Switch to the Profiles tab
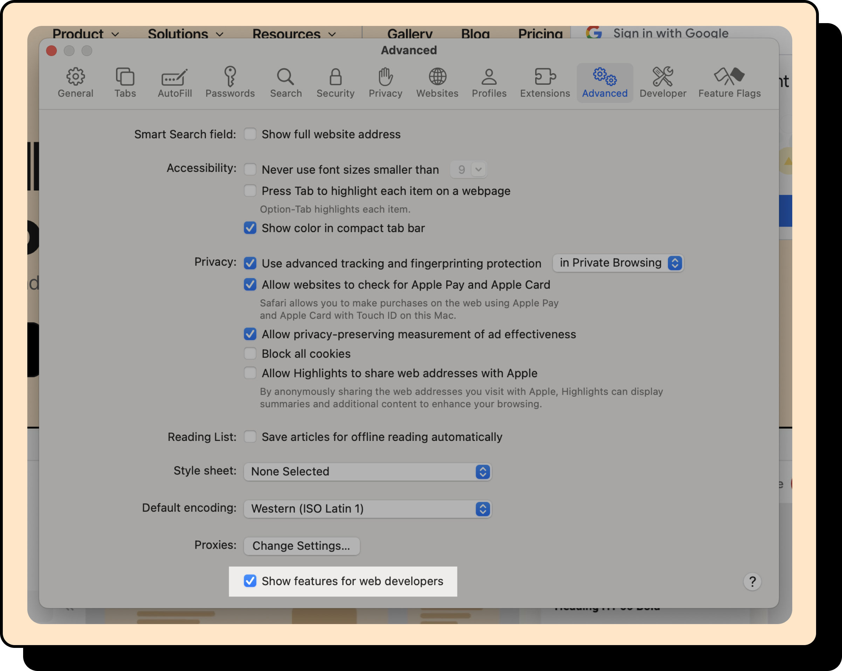The width and height of the screenshot is (842, 671). pyautogui.click(x=489, y=83)
